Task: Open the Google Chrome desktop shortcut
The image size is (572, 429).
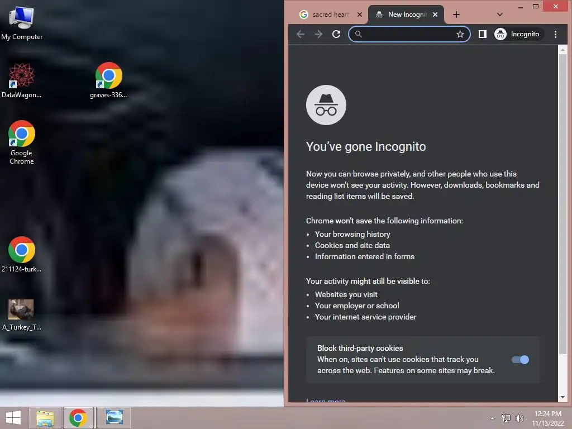Action: click(22, 142)
